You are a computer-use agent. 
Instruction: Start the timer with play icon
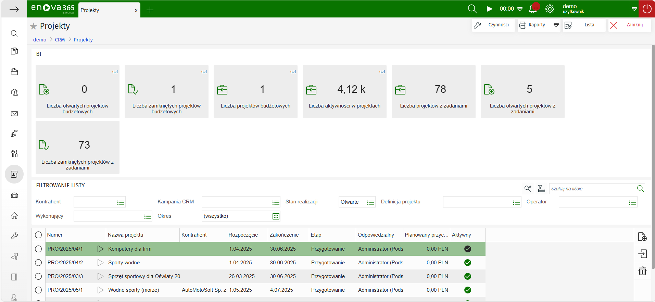[490, 9]
